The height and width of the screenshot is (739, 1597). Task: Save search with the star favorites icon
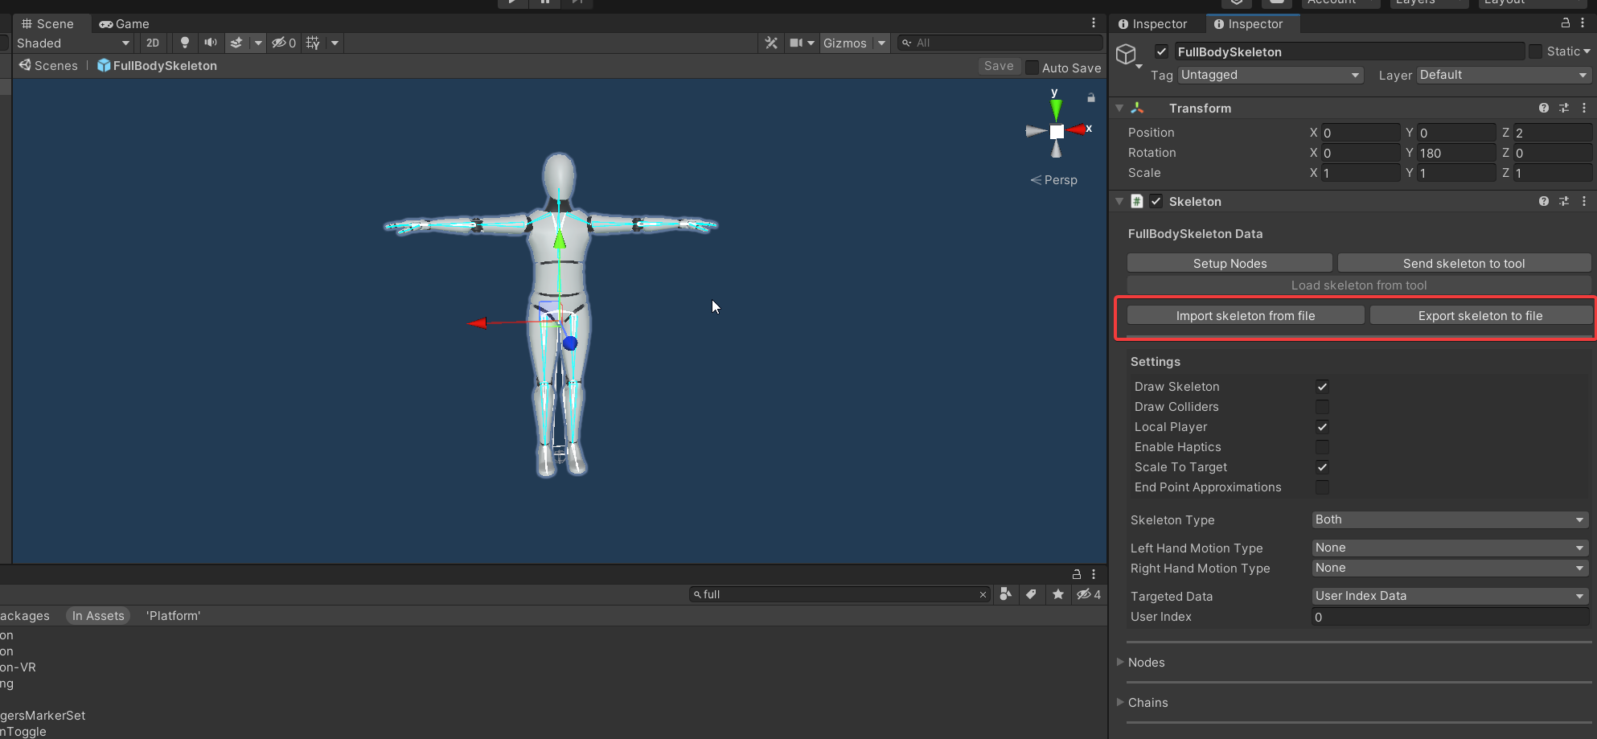coord(1058,594)
